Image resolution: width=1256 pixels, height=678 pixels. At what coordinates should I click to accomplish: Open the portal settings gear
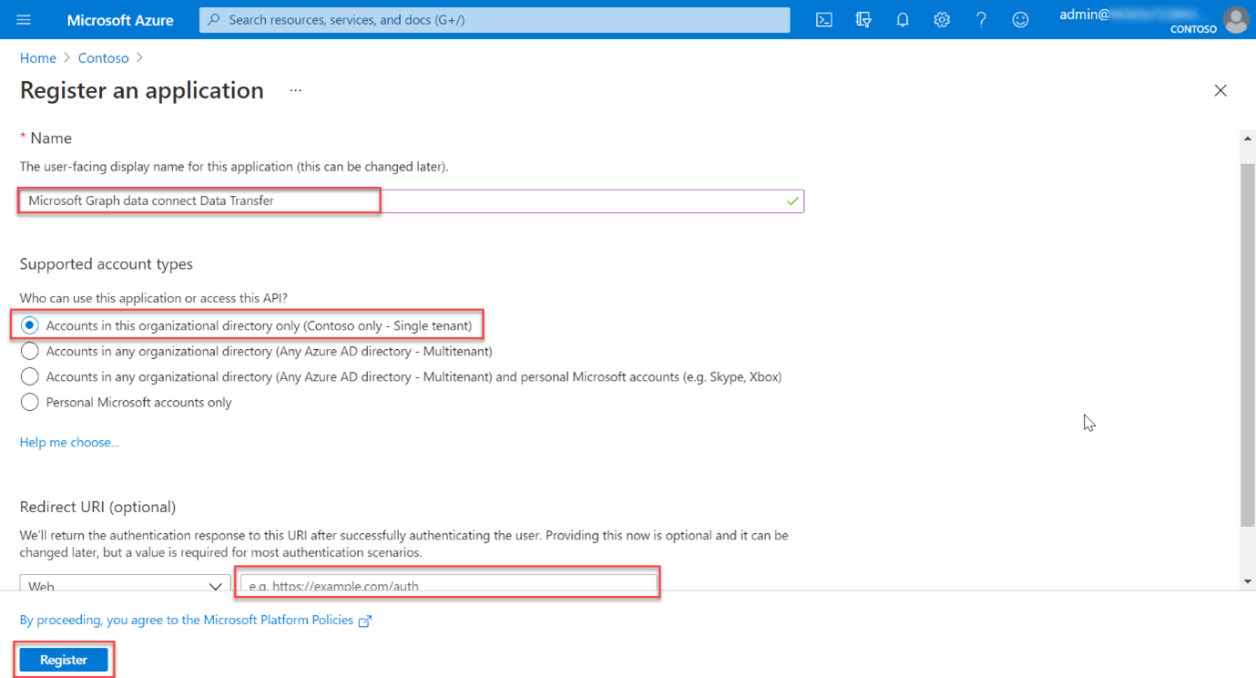[x=941, y=19]
